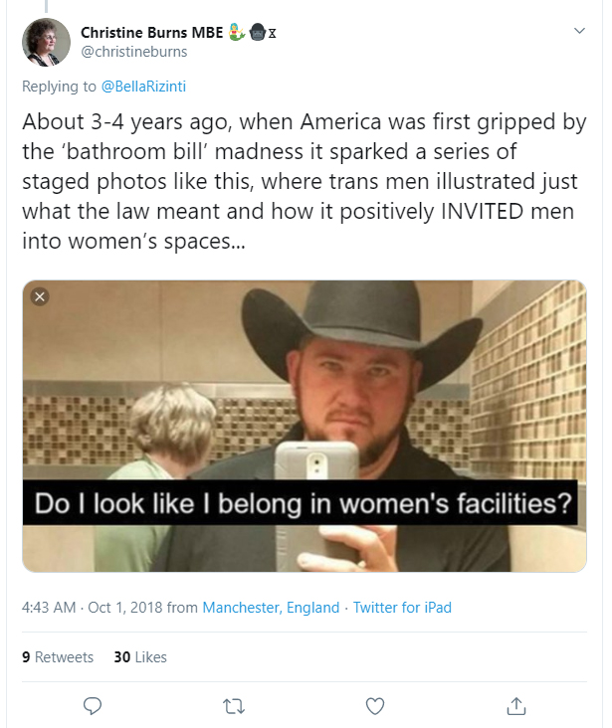Like the tweet with the heart icon
Image resolution: width=612 pixels, height=728 pixels.
[x=375, y=705]
